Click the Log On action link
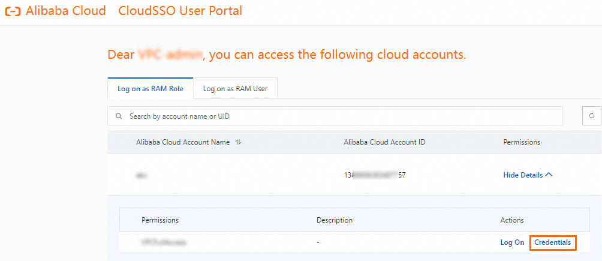This screenshot has height=261, width=602. [x=512, y=242]
